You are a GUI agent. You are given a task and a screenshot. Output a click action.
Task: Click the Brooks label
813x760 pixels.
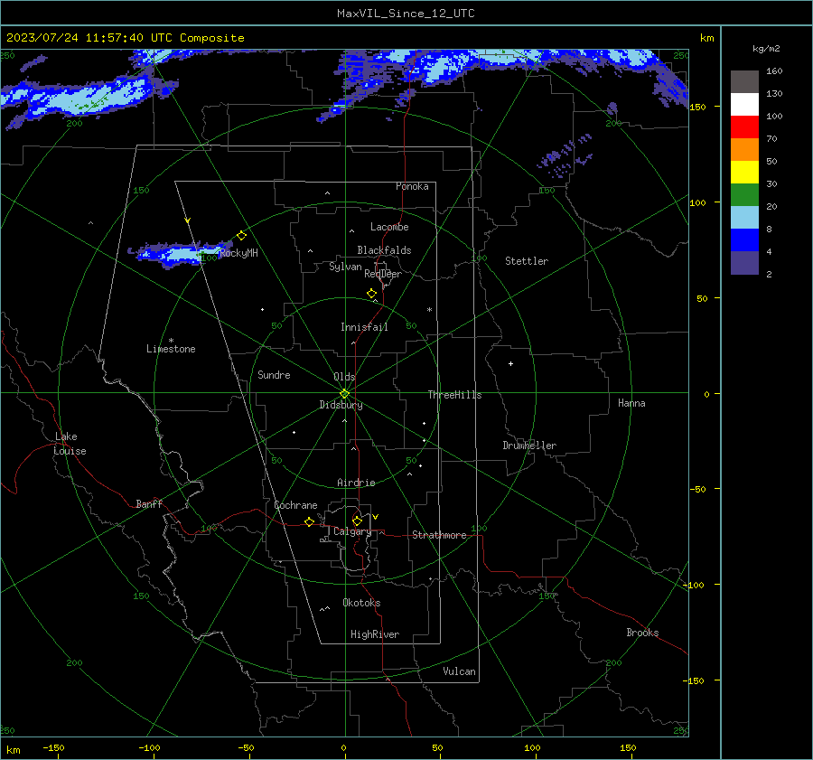click(x=642, y=633)
